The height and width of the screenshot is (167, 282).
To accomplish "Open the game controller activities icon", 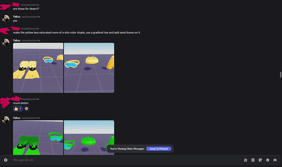I will 275,160.
